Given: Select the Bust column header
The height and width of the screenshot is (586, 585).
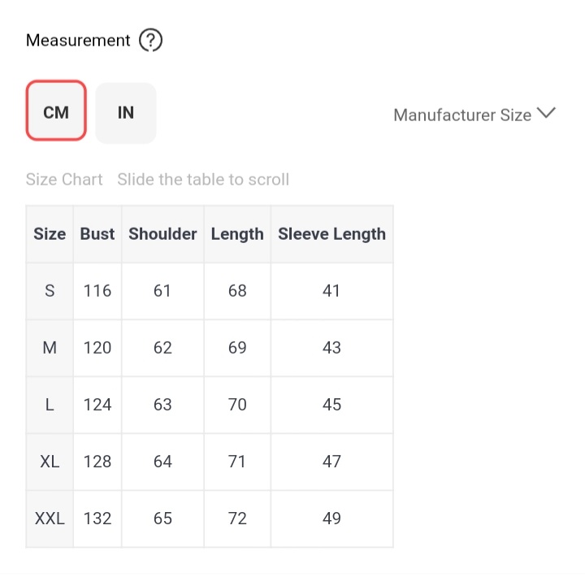Looking at the screenshot, I should pos(97,234).
